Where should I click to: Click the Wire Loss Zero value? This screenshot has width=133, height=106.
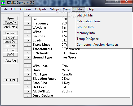pyautogui.click(x=65, y=66)
